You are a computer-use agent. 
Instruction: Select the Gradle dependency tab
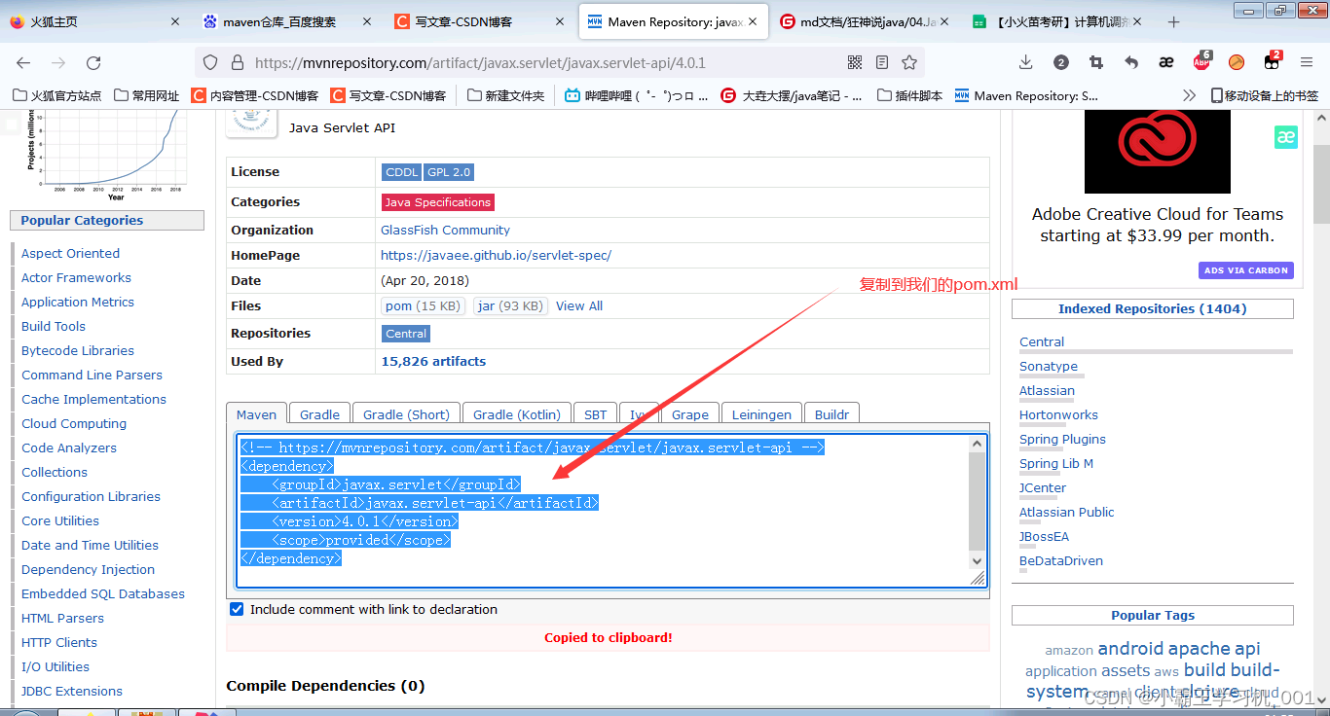[319, 414]
